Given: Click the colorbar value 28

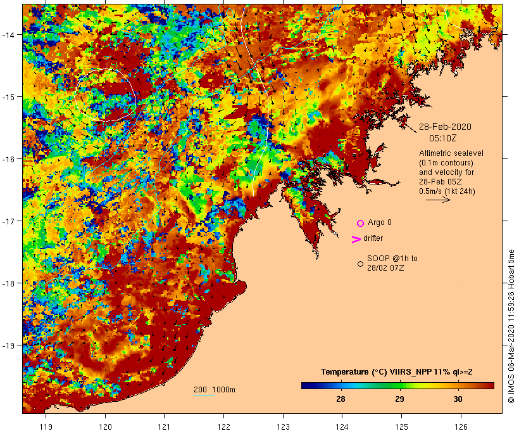Looking at the screenshot, I should click(x=341, y=399).
